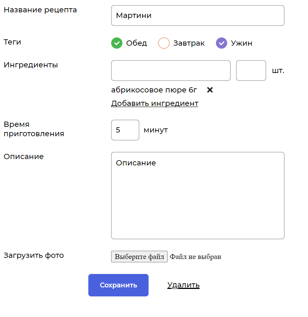Select the cooking time field showing 5
The height and width of the screenshot is (317, 308).
125,130
